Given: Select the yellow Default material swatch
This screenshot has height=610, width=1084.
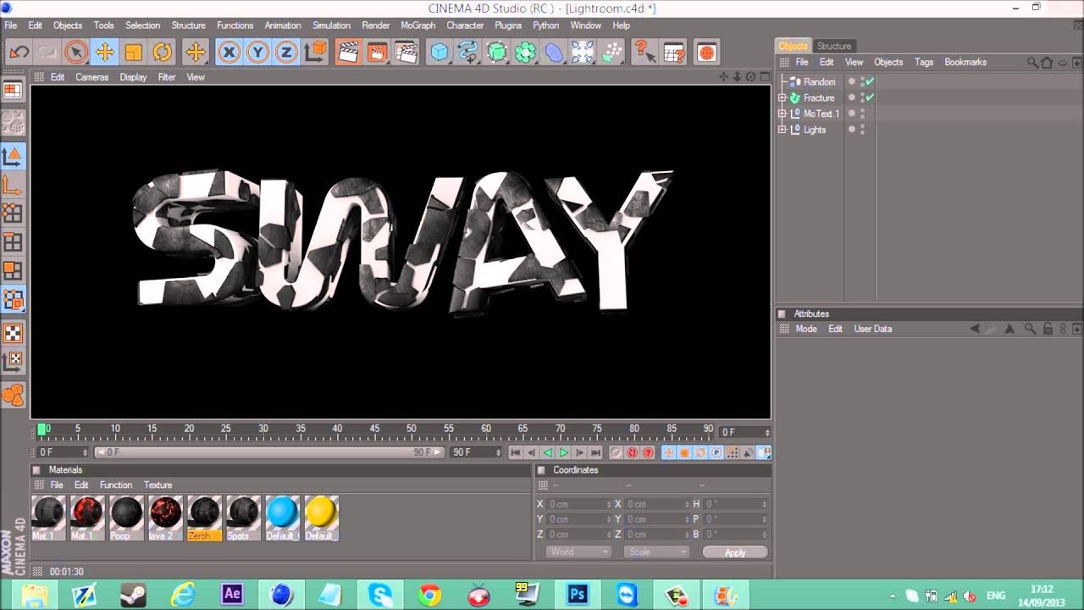Looking at the screenshot, I should [x=321, y=518].
